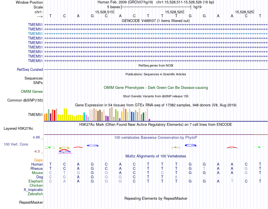Open the 'RefSeq genes from NCBI' track title
Image resolution: width=268 pixels, height=209 pixels.
156,65
